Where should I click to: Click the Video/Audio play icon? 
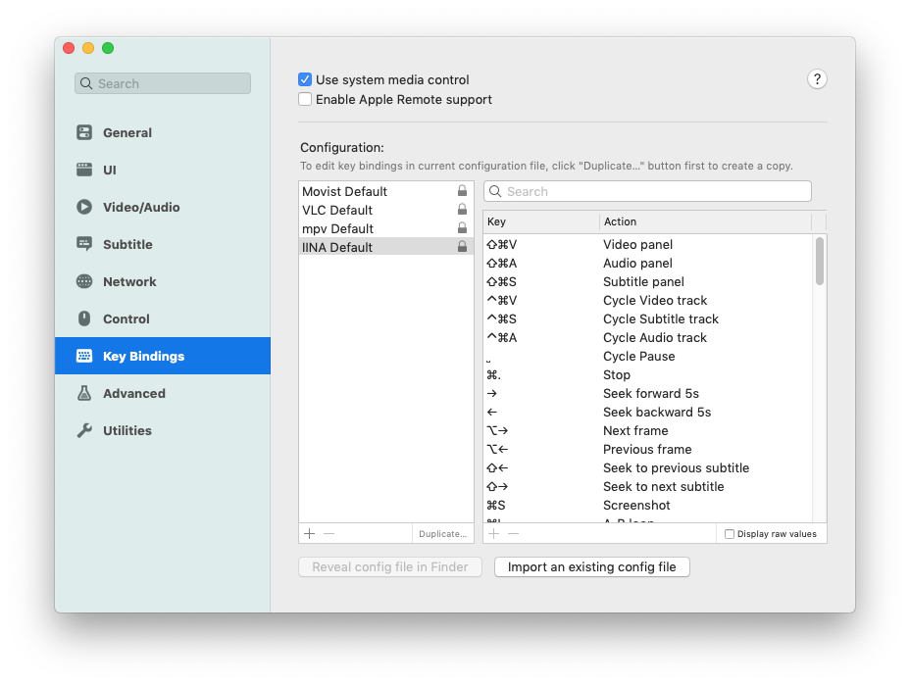pyautogui.click(x=84, y=207)
